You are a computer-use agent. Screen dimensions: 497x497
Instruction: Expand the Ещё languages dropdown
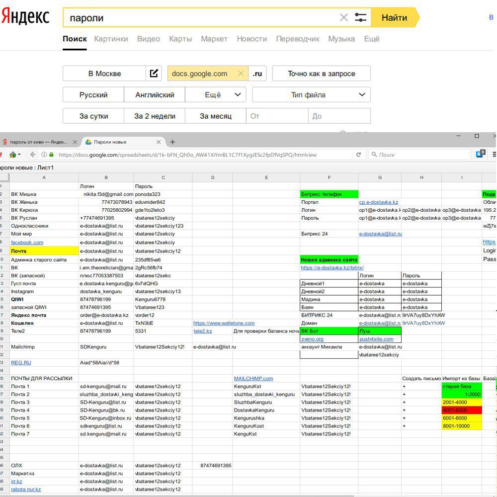pyautogui.click(x=216, y=95)
